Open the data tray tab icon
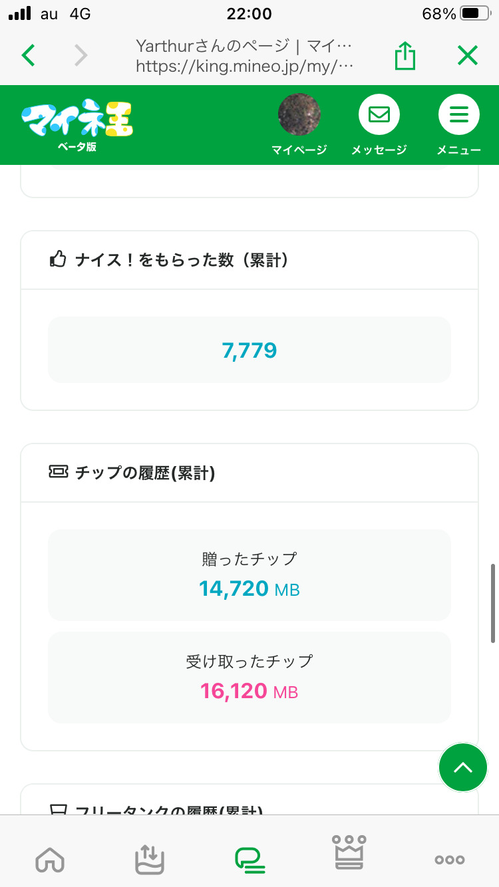 (x=150, y=859)
